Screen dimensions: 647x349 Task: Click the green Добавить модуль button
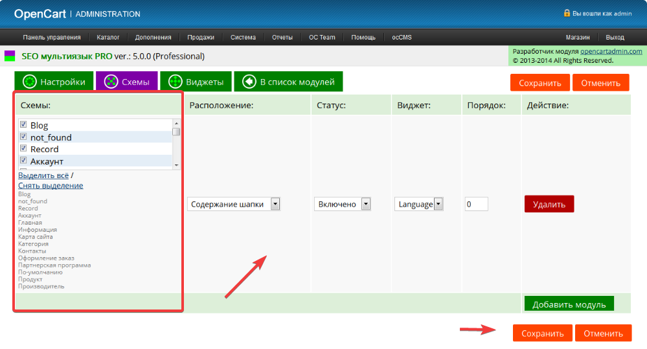click(569, 304)
